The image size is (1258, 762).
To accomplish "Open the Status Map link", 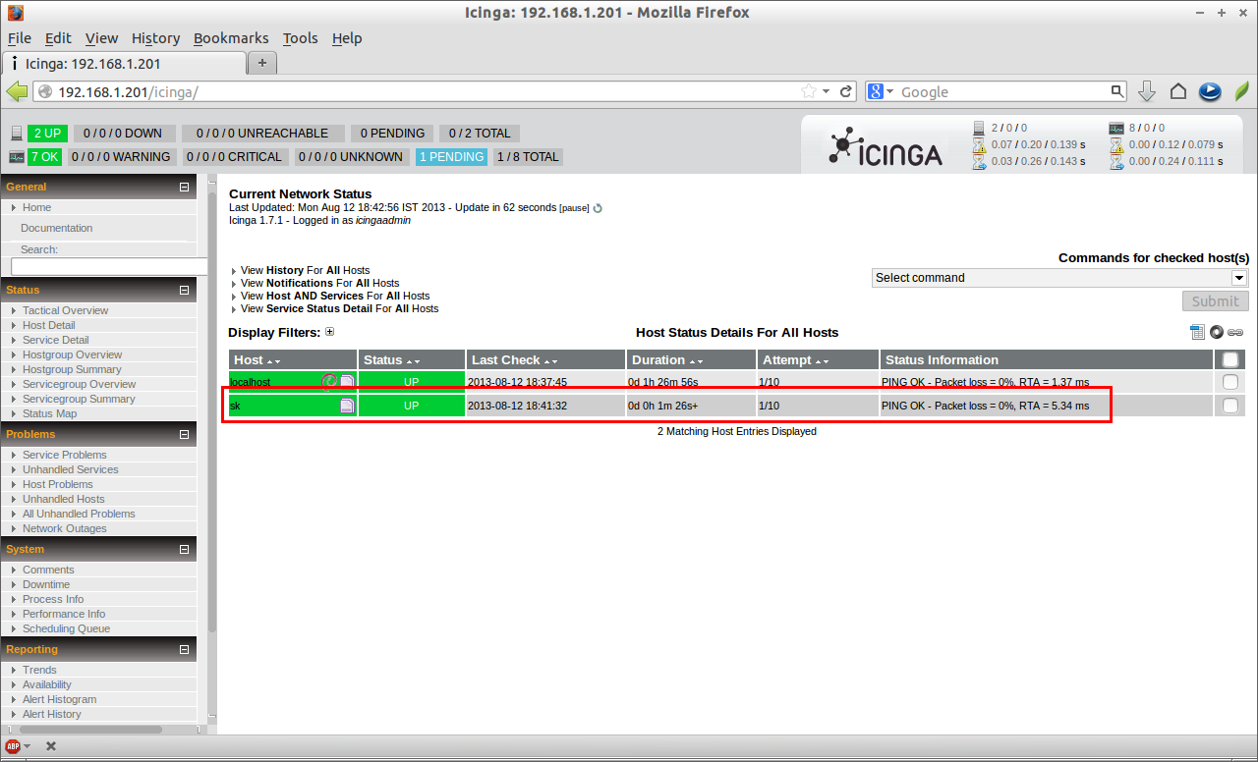I will (x=49, y=413).
